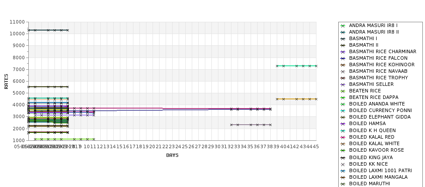This screenshot has height=187, width=425.
Task: Click BOILED LAXMI 1001 PATRI legend label
Action: 380,170
